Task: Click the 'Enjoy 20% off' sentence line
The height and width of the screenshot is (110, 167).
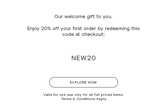Action: pos(83,29)
